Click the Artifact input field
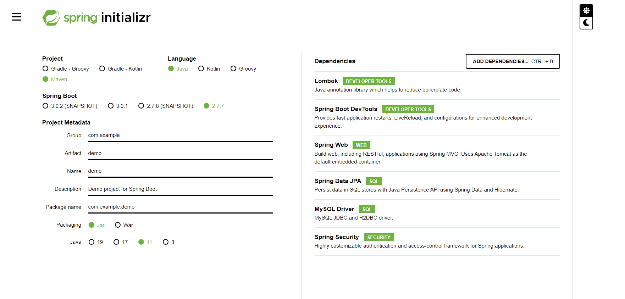 click(180, 154)
